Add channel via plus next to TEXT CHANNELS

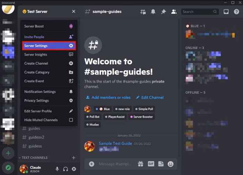point(74,158)
